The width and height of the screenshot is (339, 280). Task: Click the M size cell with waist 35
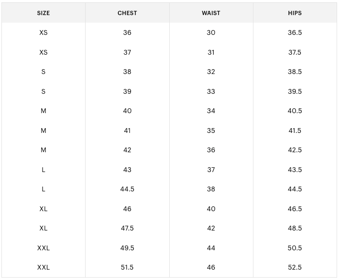click(x=43, y=131)
